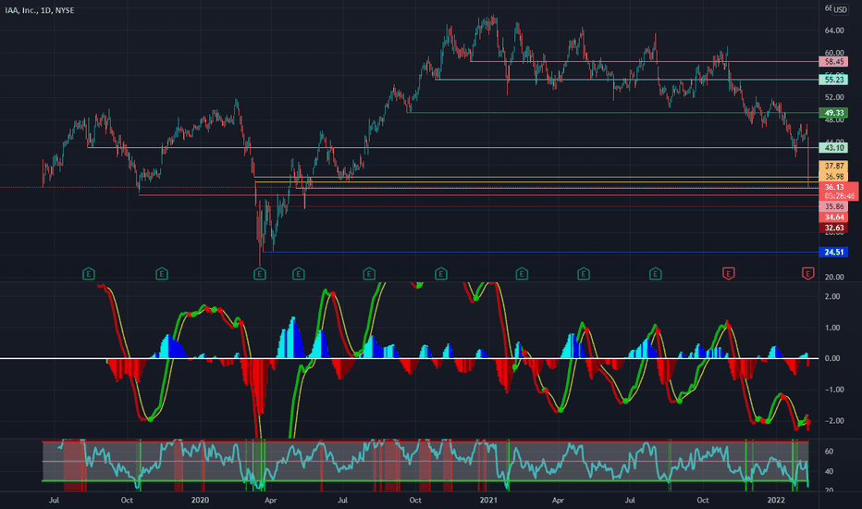Select the 37.87 price label
Screen dimensions: 862x509
click(833, 166)
